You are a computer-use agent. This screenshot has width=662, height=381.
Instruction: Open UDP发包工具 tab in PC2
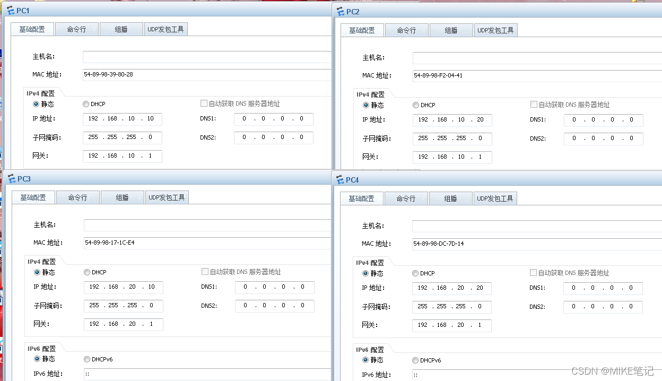tap(495, 30)
